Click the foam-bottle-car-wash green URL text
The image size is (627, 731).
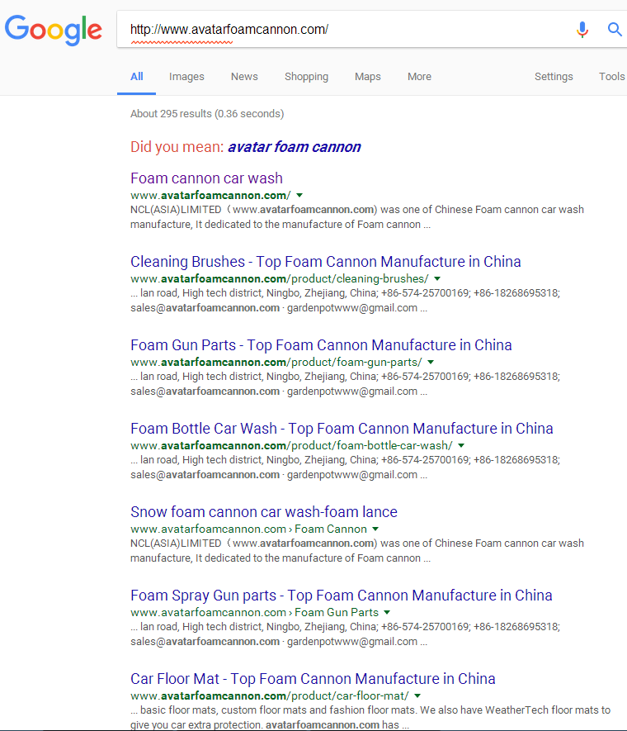(291, 446)
